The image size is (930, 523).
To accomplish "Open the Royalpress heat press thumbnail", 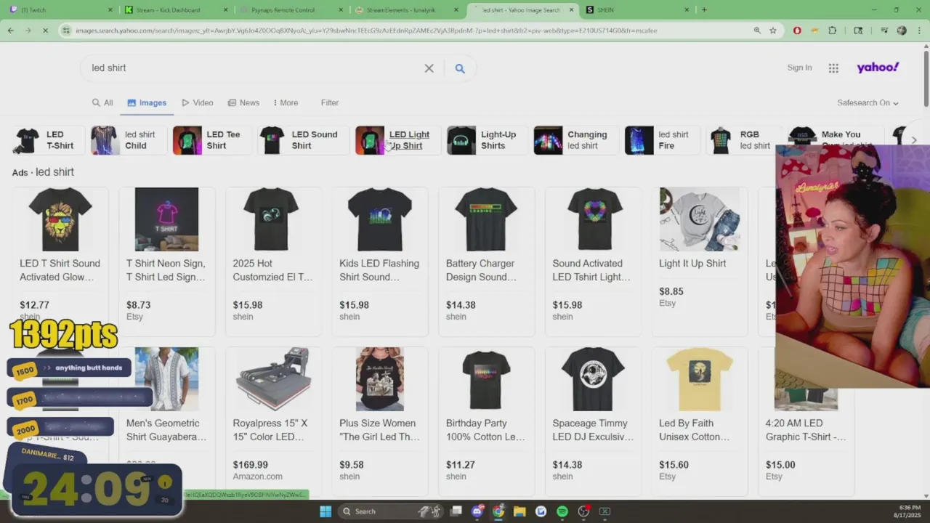I will click(273, 379).
